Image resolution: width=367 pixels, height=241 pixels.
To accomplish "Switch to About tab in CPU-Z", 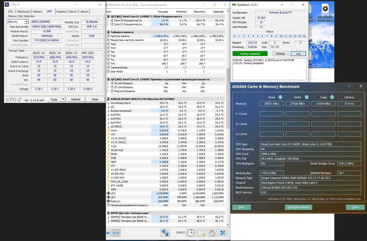I will (x=84, y=11).
